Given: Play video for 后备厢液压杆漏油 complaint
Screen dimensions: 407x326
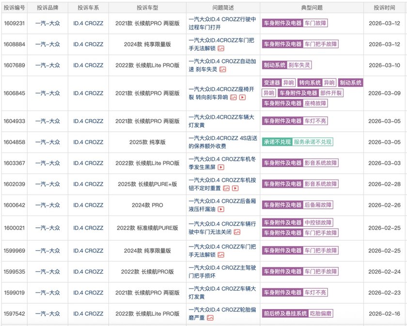Looking at the screenshot, I should coord(221,209).
